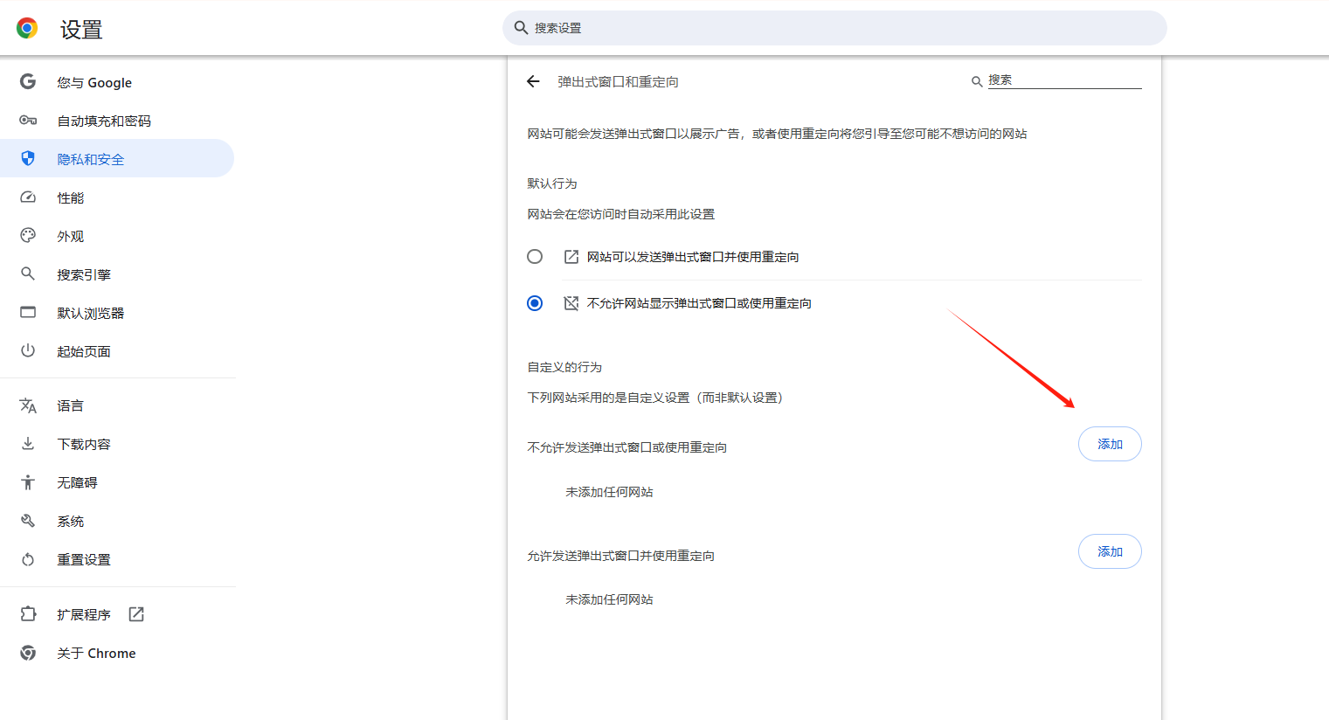
Task: Click the external link icon next to 扩展程序
Action: (x=136, y=614)
